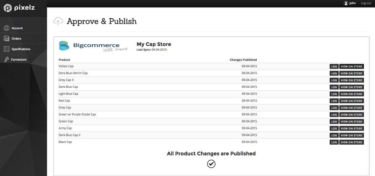375x176 pixels.
Task: Open the Specifications menu item
Action: [21, 49]
